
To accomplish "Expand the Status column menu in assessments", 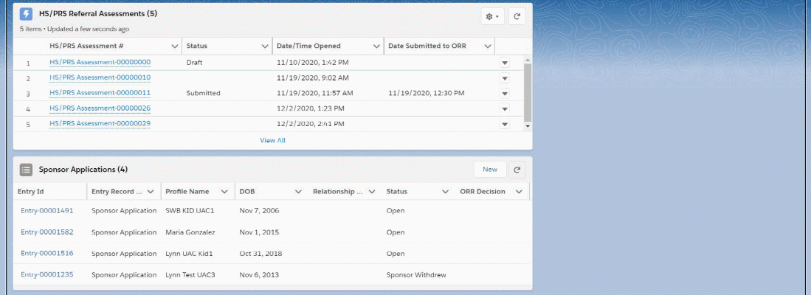I will pos(265,46).
